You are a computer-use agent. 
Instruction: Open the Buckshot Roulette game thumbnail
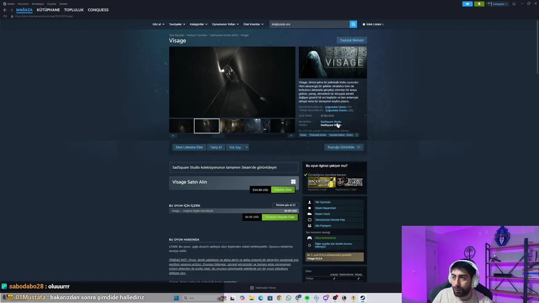point(349,182)
